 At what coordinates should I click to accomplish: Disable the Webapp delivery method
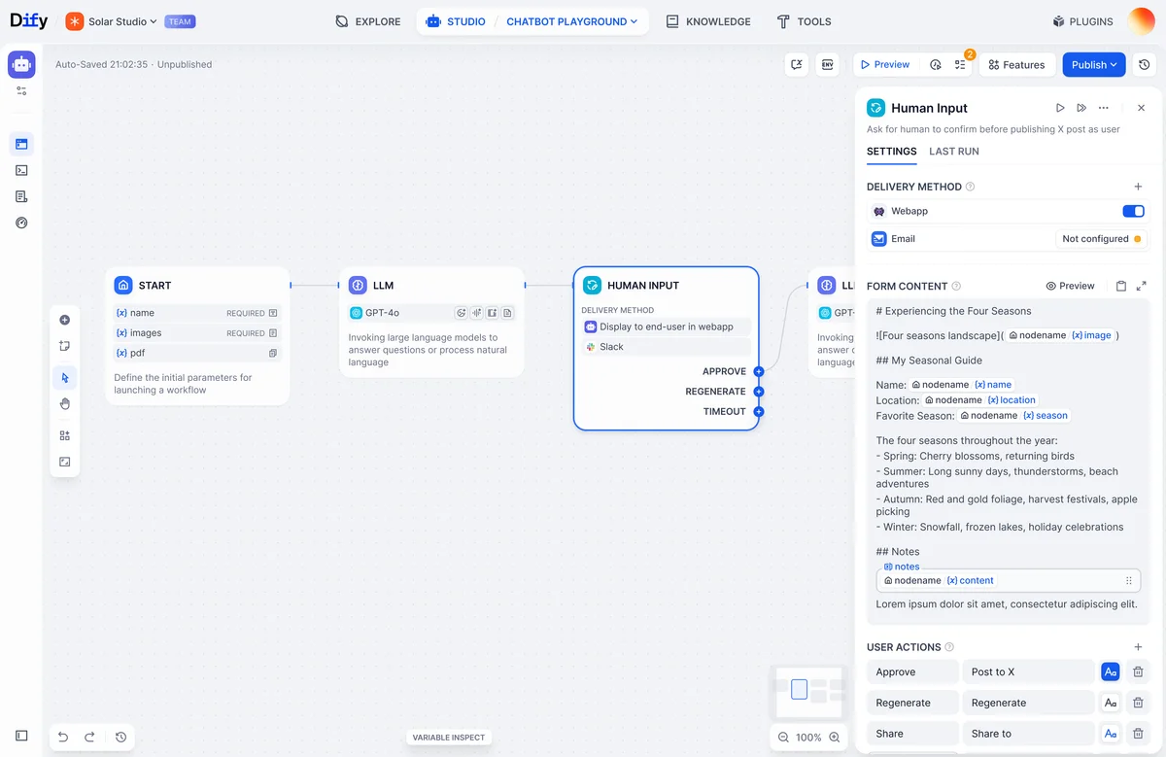tap(1133, 211)
